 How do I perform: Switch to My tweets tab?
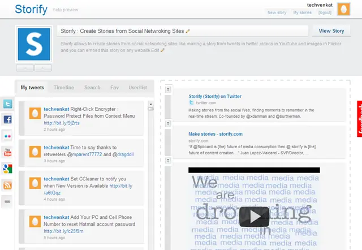[32, 88]
